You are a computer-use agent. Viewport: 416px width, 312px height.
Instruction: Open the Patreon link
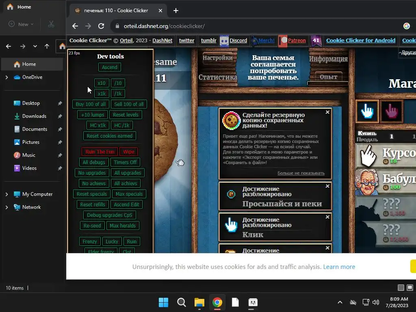(297, 41)
